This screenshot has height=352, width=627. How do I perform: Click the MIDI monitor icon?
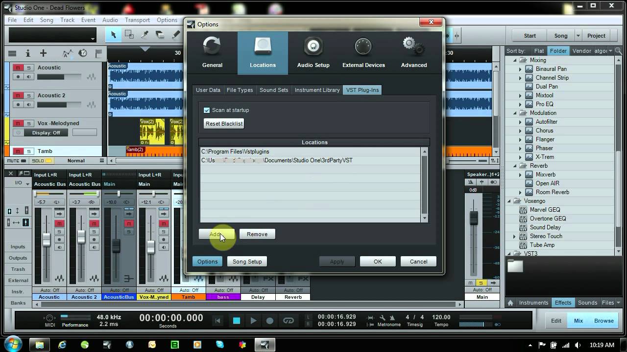49,318
